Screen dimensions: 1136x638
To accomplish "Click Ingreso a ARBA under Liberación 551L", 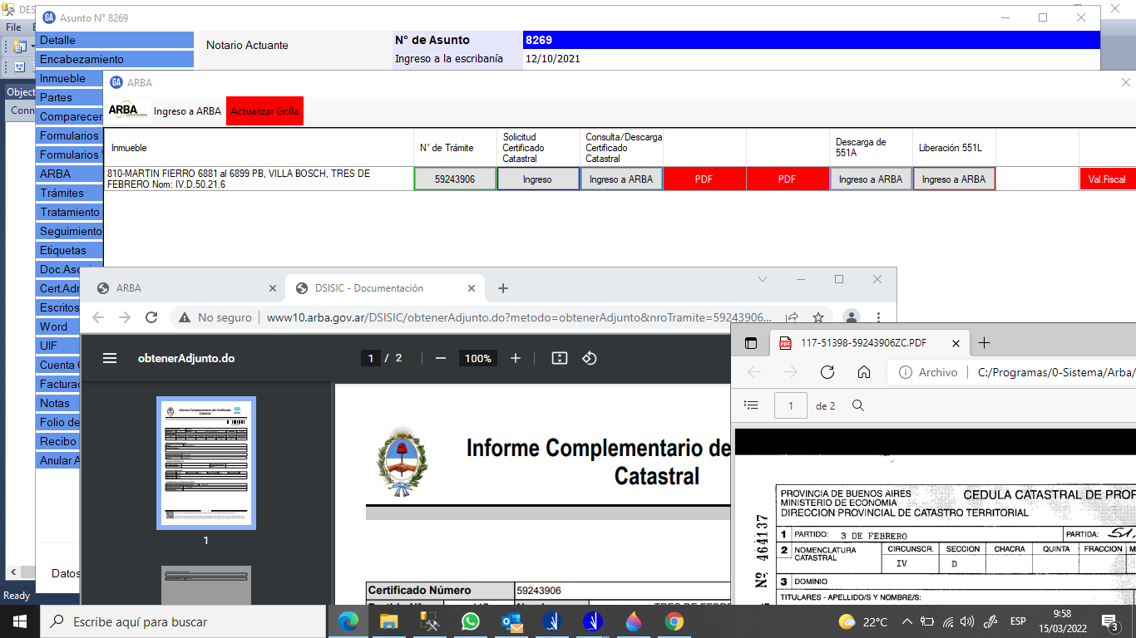I will 953,179.
